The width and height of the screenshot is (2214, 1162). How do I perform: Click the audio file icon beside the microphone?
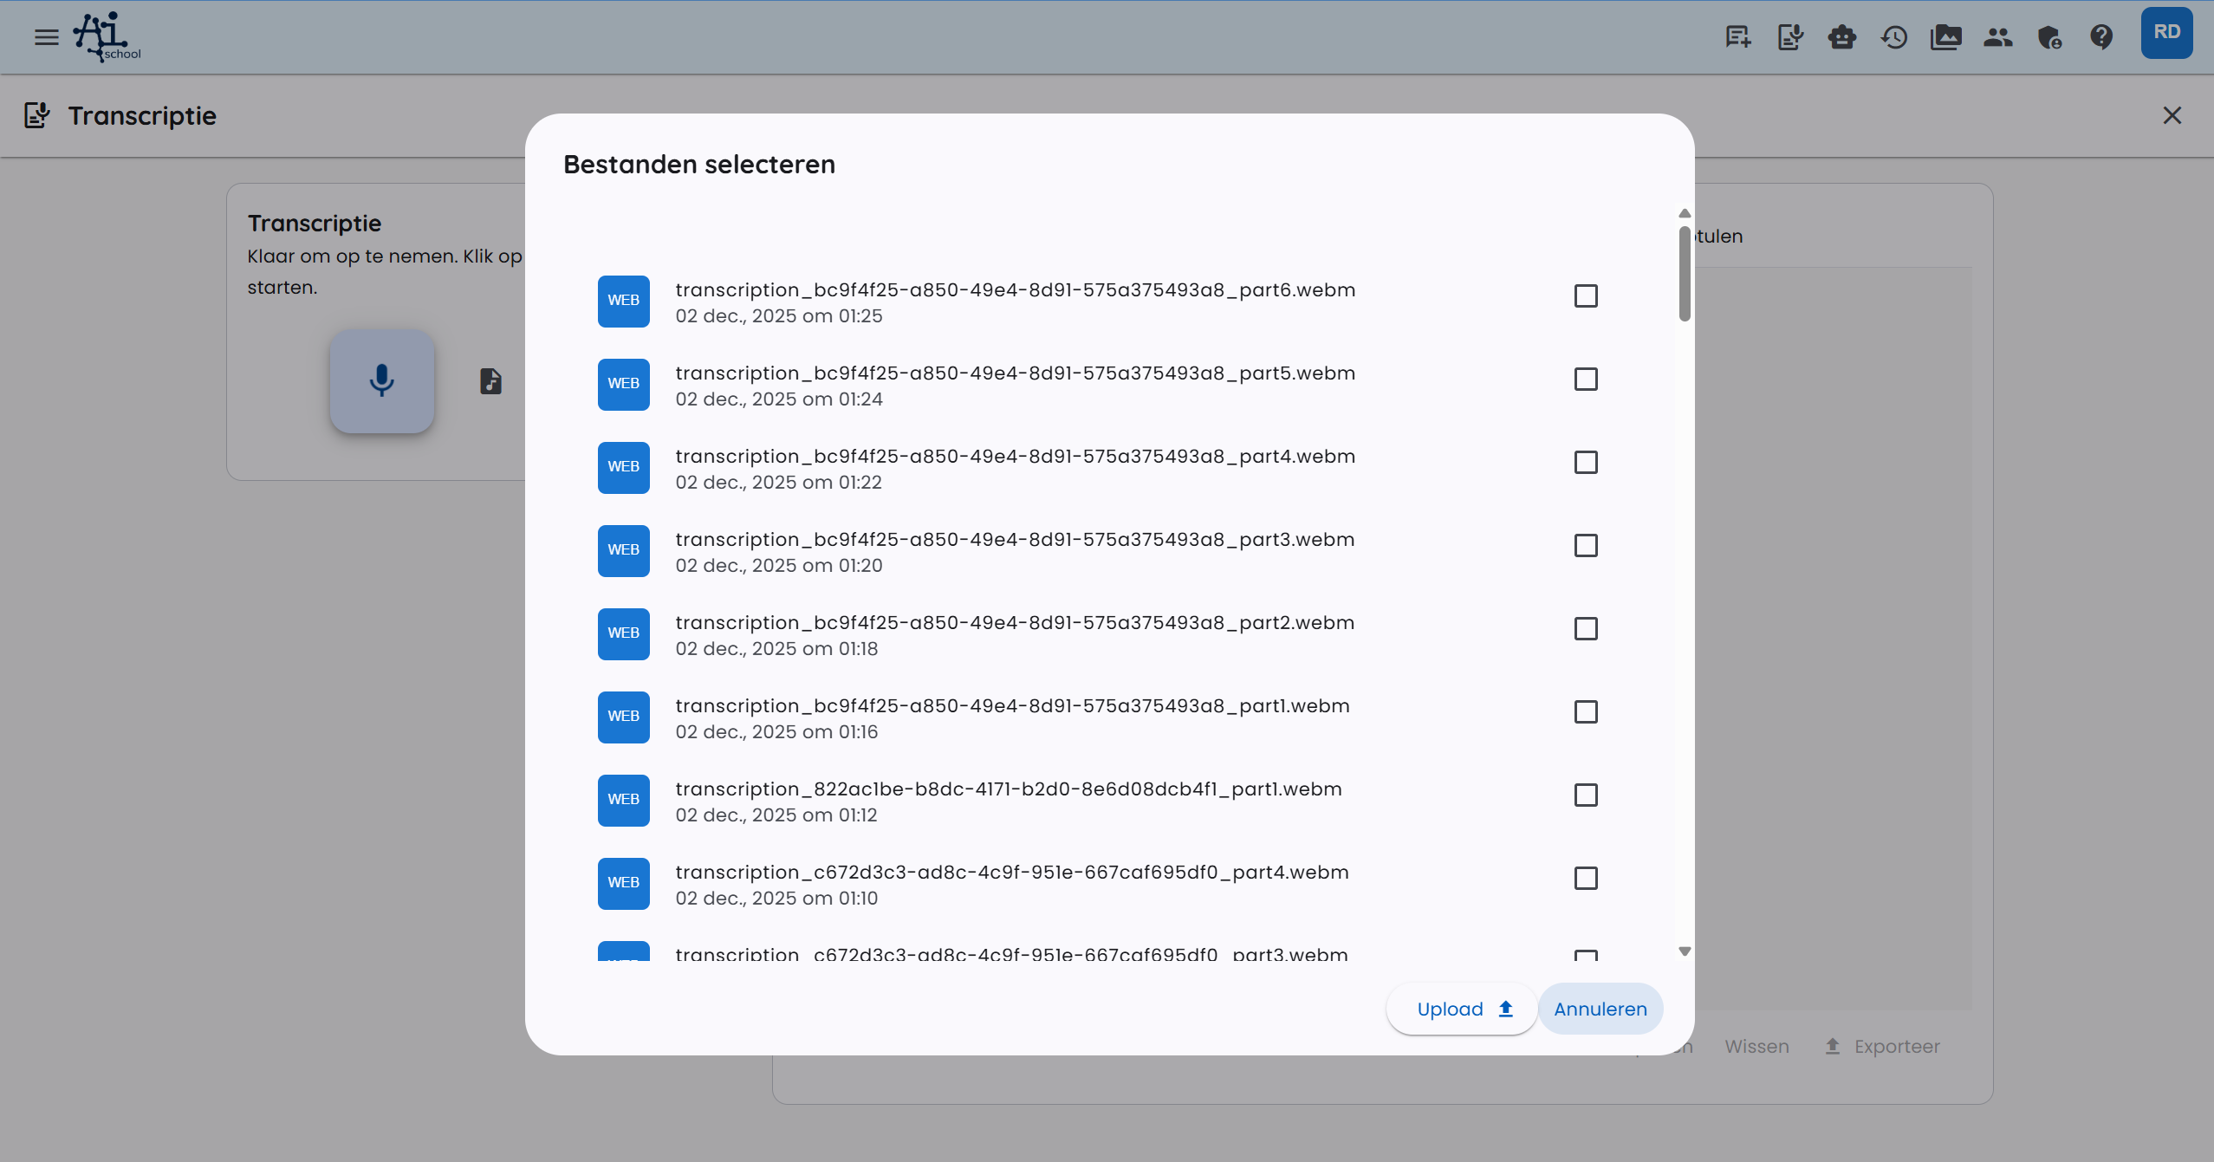(x=490, y=381)
